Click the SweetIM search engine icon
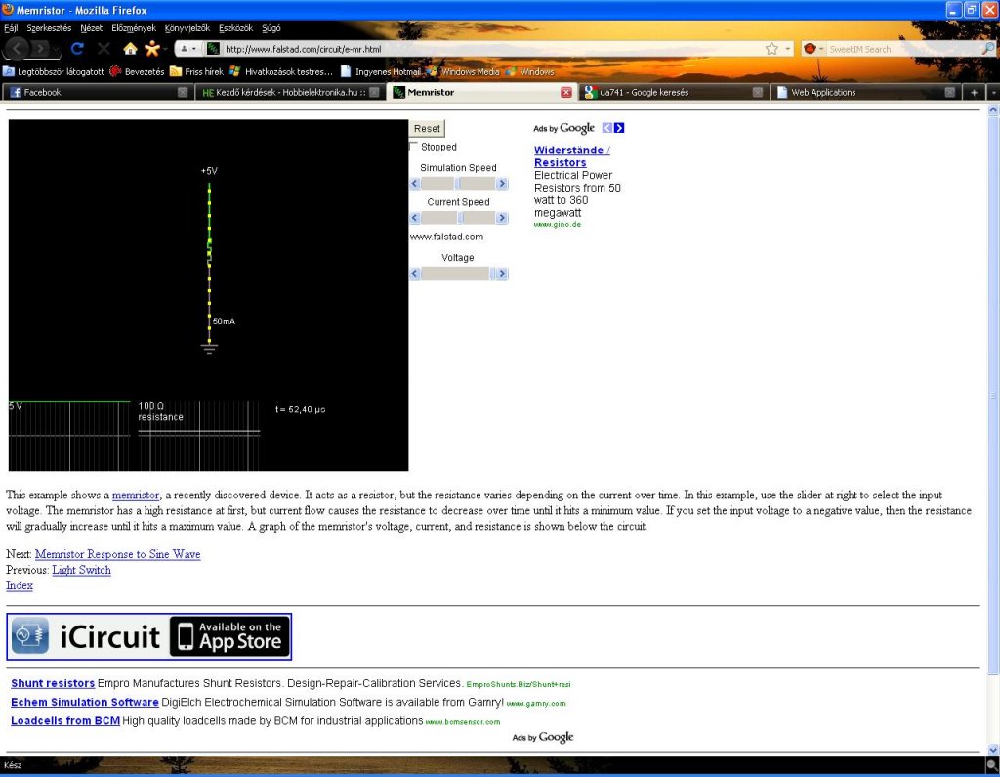 pyautogui.click(x=810, y=49)
